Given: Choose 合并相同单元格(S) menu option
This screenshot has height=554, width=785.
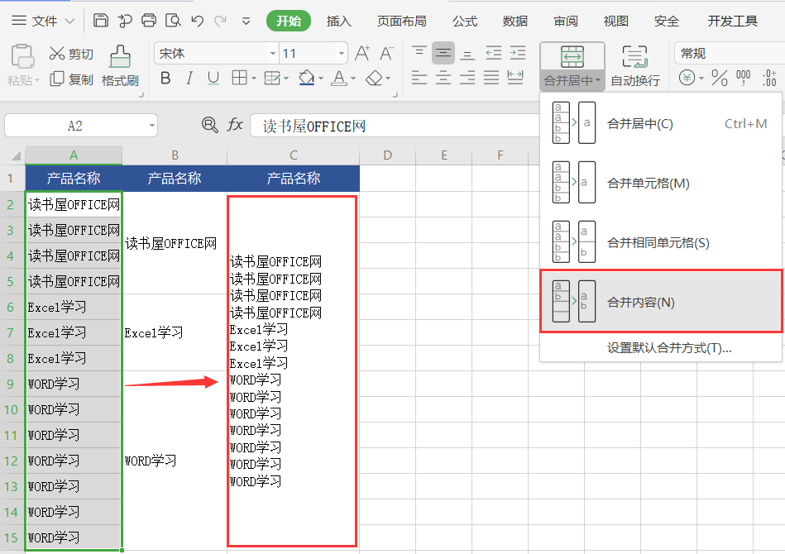Looking at the screenshot, I should [x=661, y=243].
